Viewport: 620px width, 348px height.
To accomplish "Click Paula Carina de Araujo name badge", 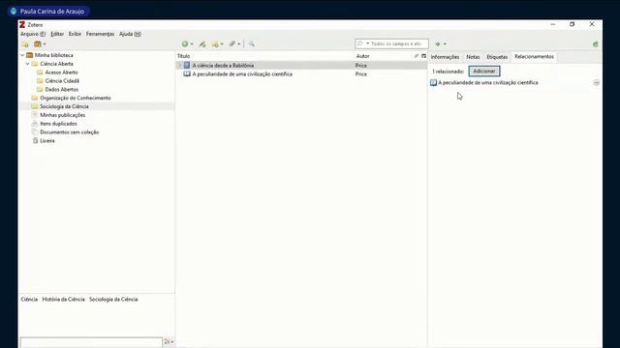I will [48, 12].
